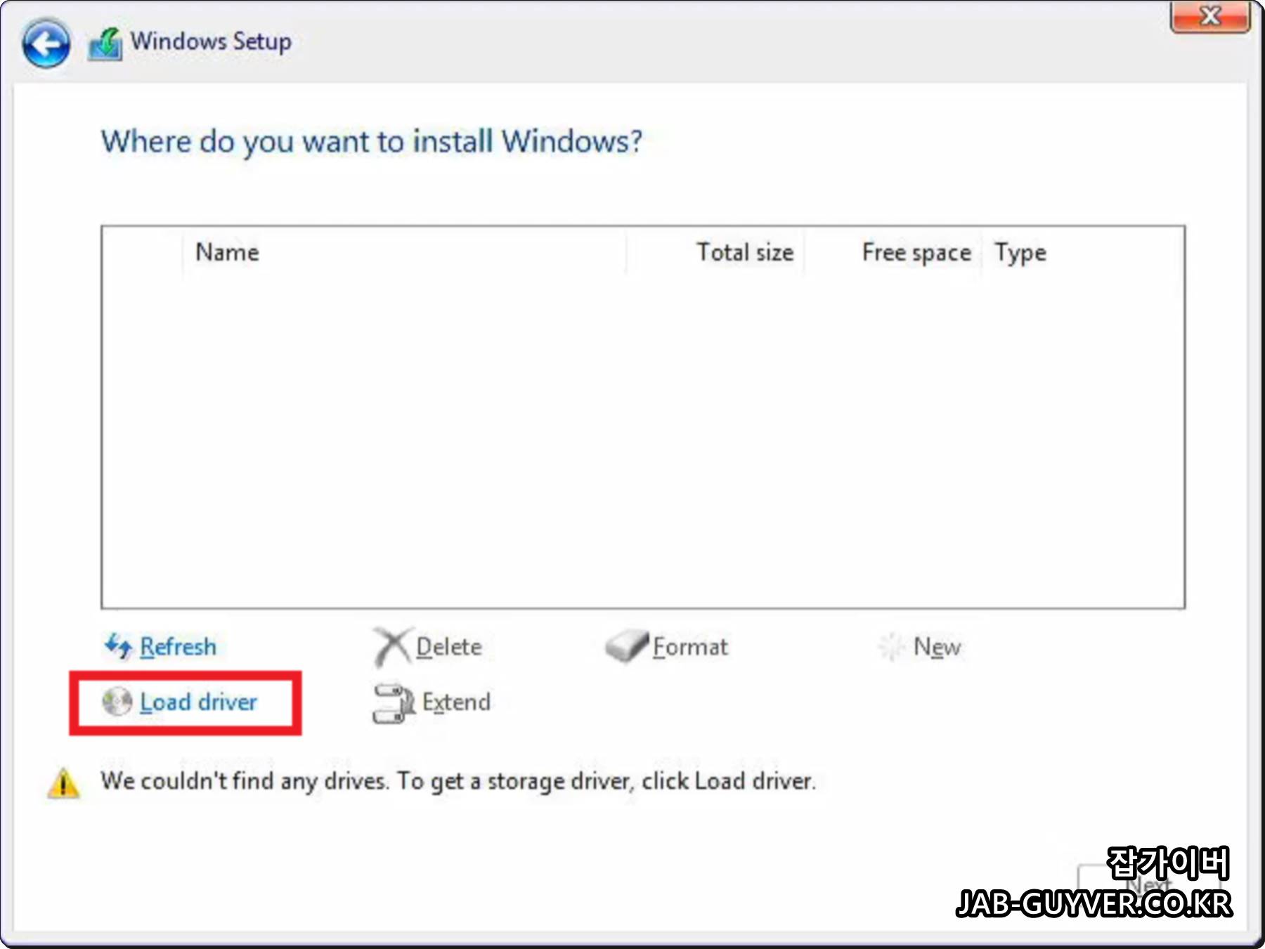This screenshot has height=949, width=1265.
Task: Click the Windows Setup title icon
Action: click(x=105, y=44)
